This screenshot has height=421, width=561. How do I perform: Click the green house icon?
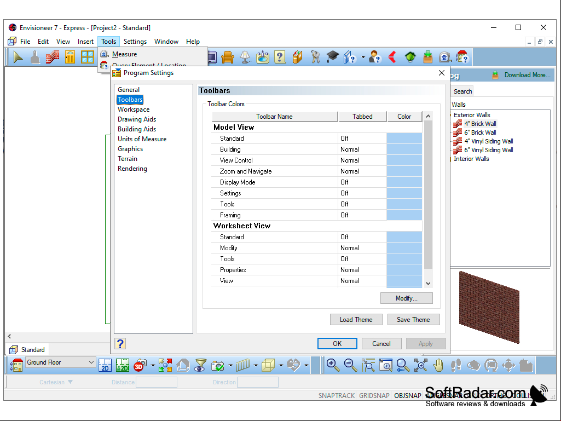410,57
